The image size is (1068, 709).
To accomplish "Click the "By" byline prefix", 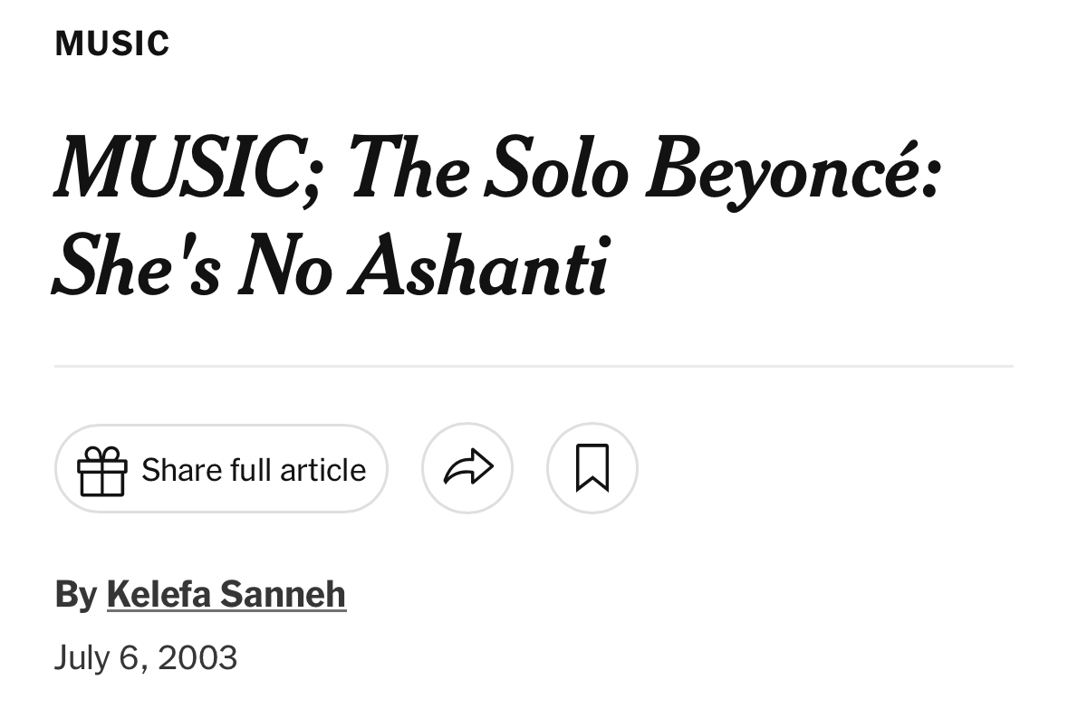I will tap(75, 595).
